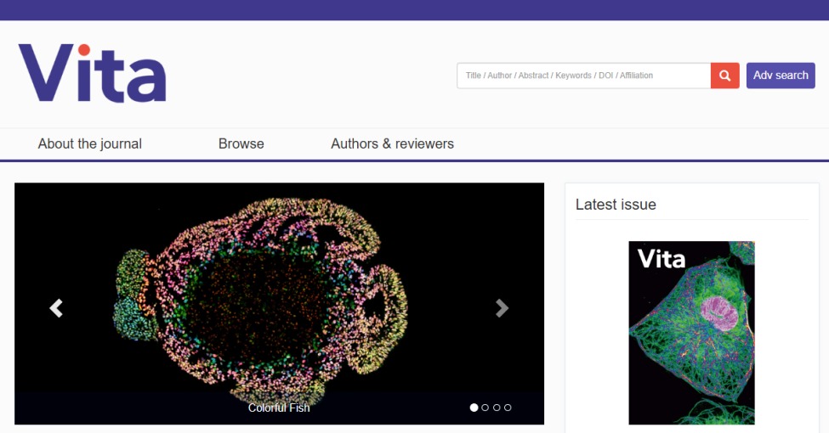Show the fourth carousel indicator dot slide
Image resolution: width=829 pixels, height=433 pixels.
(x=508, y=408)
